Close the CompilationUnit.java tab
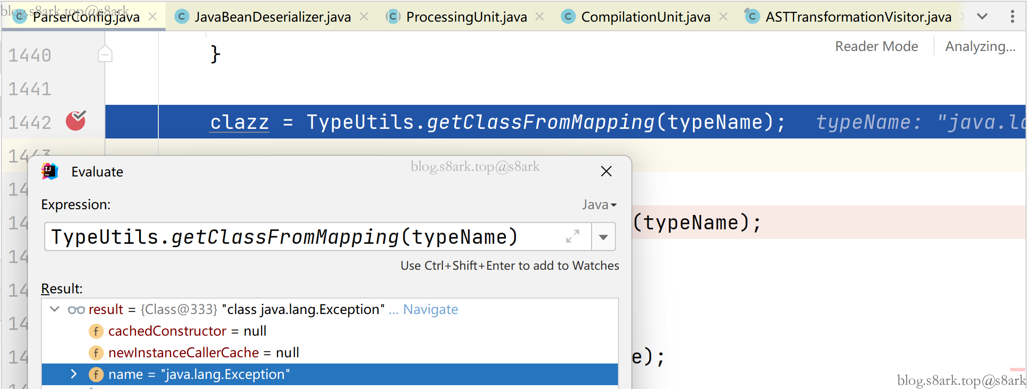 pos(723,16)
